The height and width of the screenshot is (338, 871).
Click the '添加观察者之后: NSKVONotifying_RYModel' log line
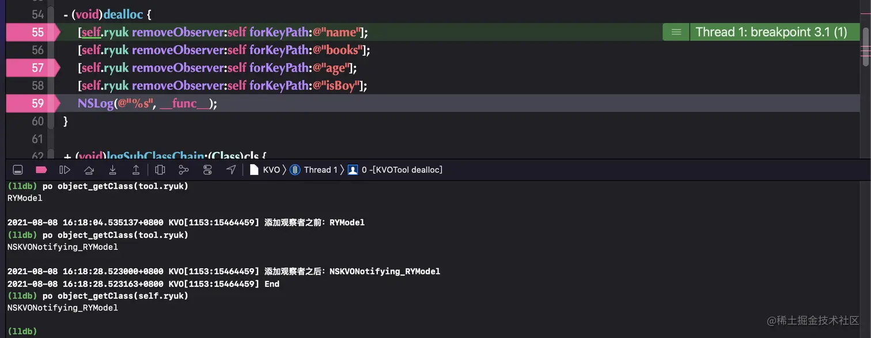[x=224, y=271]
